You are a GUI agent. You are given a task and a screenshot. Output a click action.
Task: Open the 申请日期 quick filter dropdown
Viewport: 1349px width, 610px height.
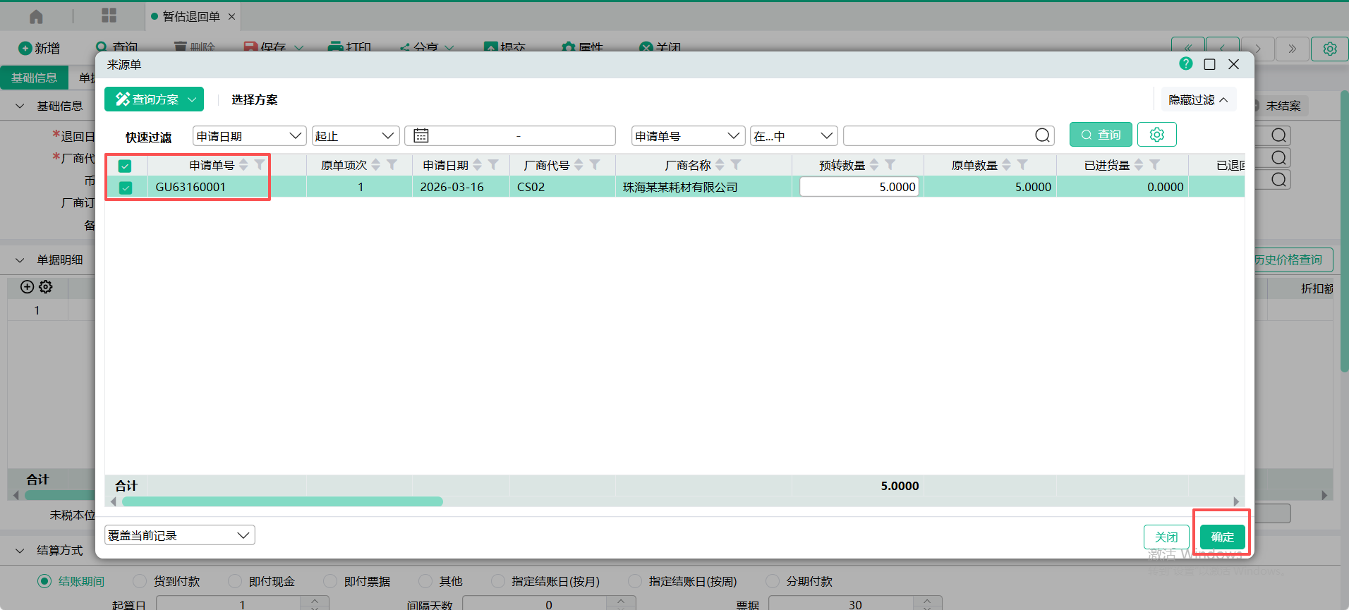248,136
